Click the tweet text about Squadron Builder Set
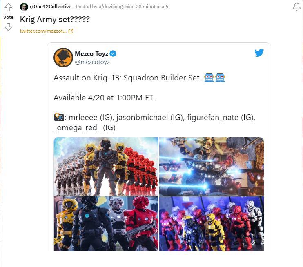Viewport: 303px width, 267px height. (127, 78)
